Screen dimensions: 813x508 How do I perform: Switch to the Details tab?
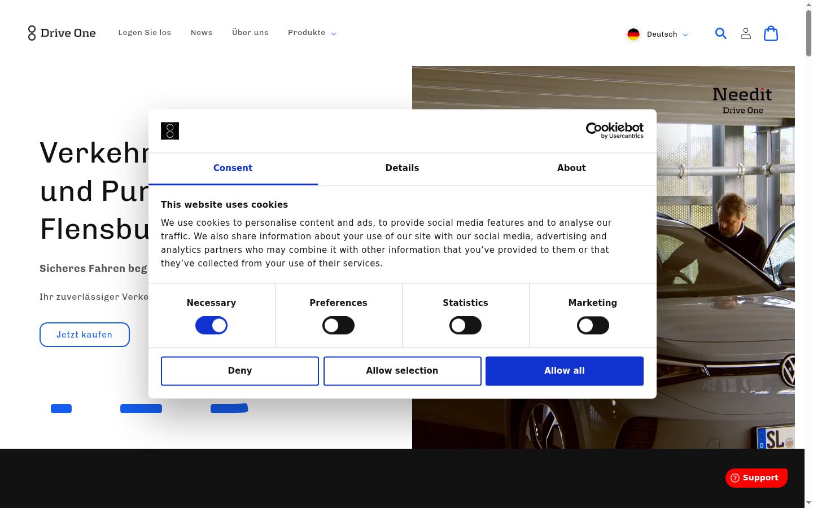pyautogui.click(x=402, y=168)
